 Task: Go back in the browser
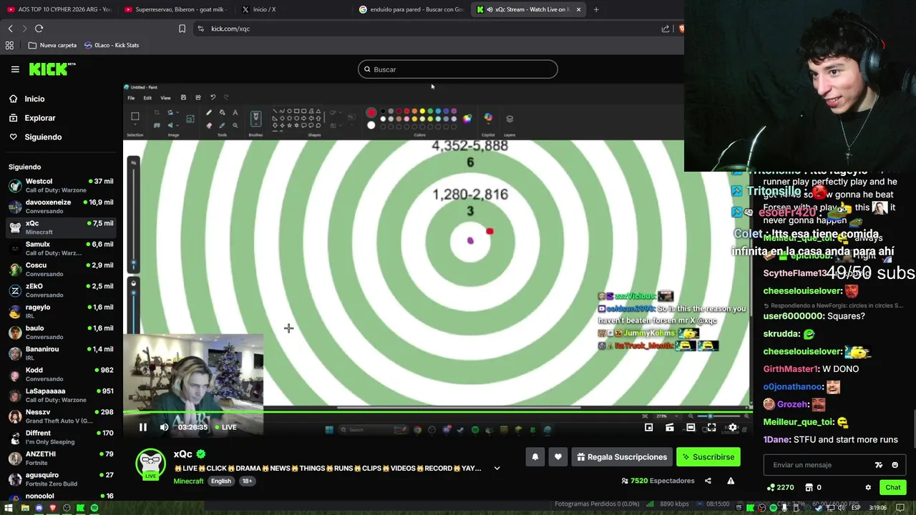10,29
